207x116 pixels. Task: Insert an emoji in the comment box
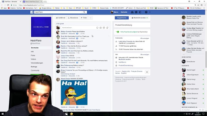[97, 28]
